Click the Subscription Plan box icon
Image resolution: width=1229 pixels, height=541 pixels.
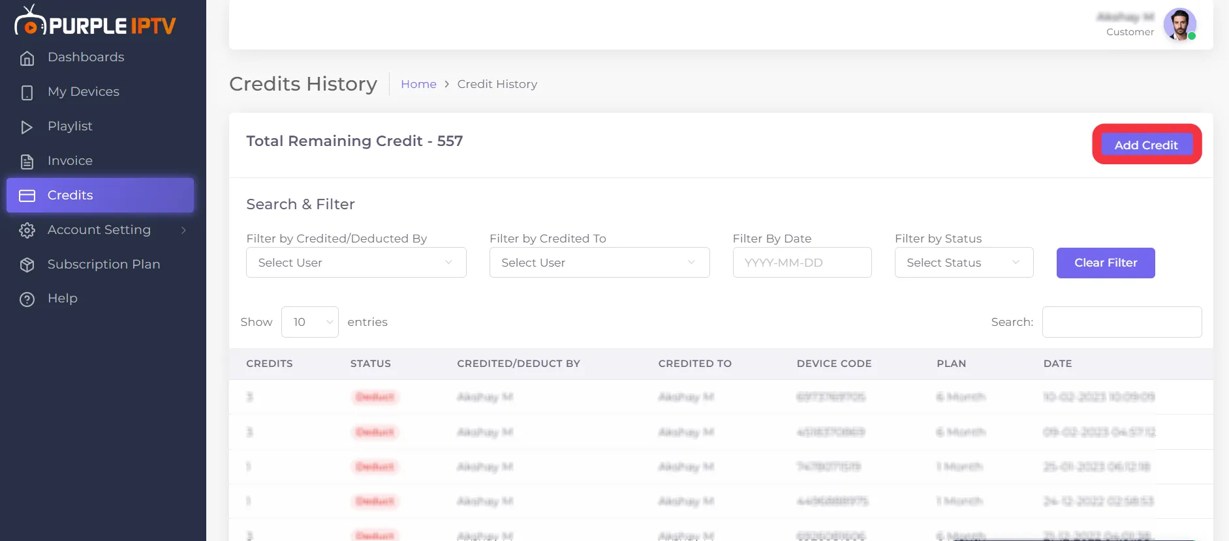(27, 265)
